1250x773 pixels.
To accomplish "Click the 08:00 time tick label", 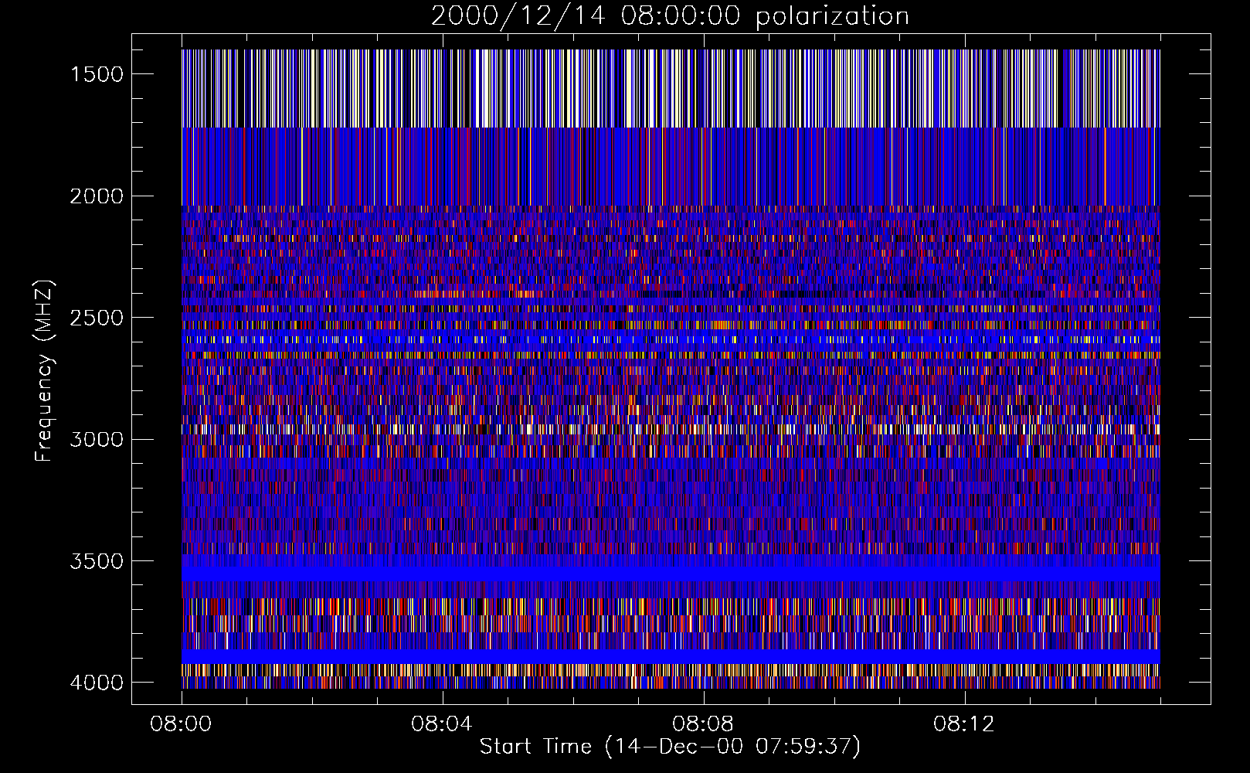I will [x=182, y=724].
